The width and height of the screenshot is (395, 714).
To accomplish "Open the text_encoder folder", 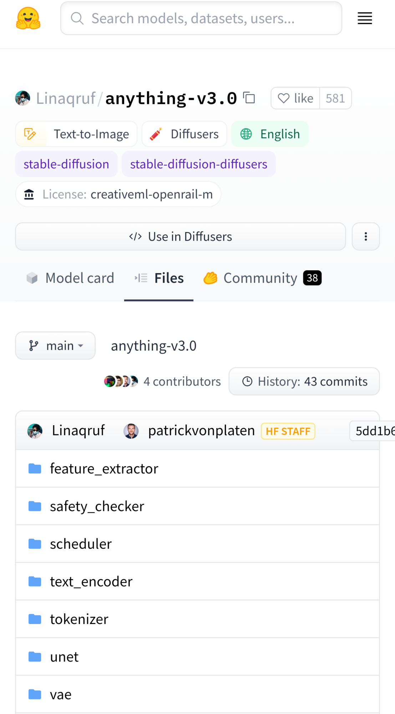I will click(91, 582).
